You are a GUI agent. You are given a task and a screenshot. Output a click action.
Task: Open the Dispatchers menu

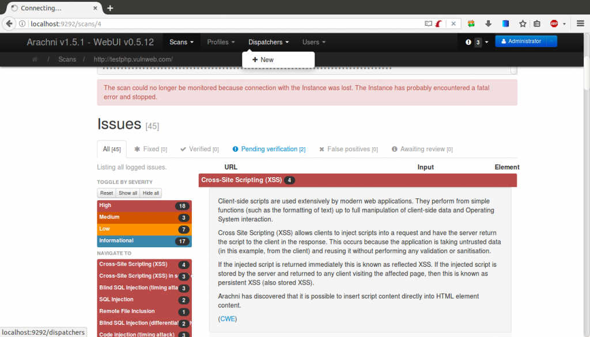[268, 41]
